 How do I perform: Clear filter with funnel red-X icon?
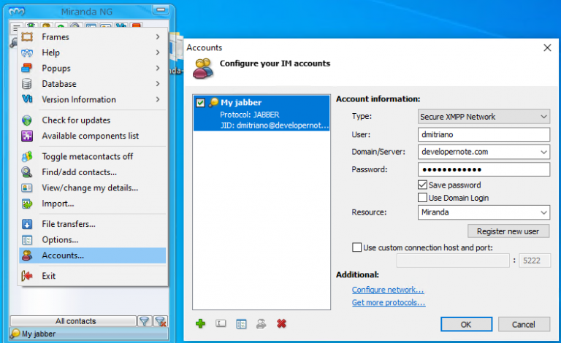coord(161,321)
